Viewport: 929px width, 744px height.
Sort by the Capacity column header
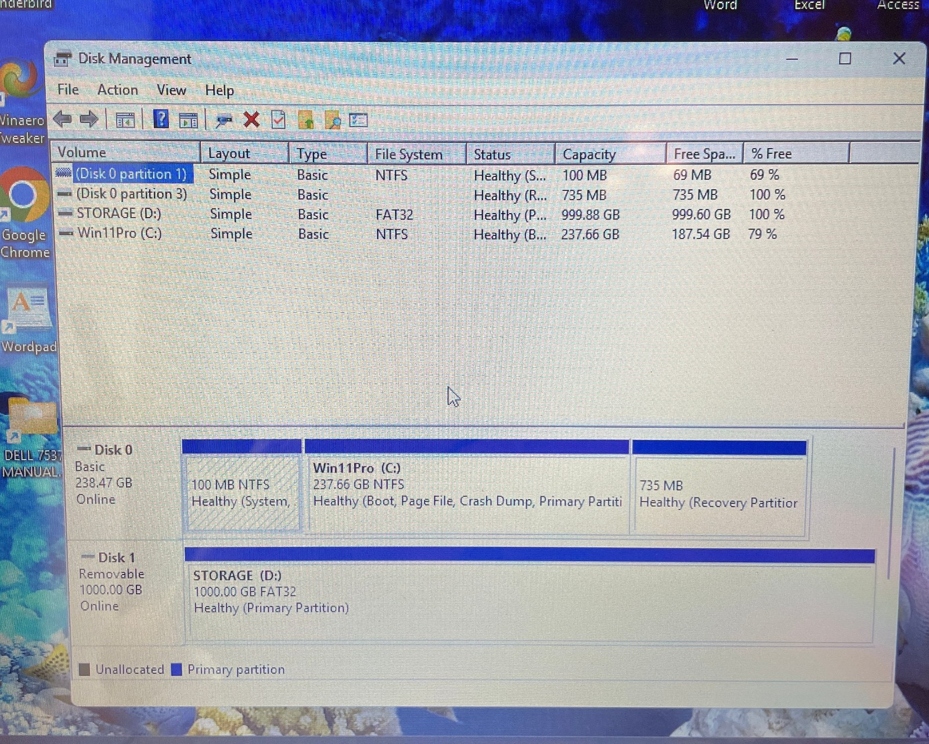610,154
